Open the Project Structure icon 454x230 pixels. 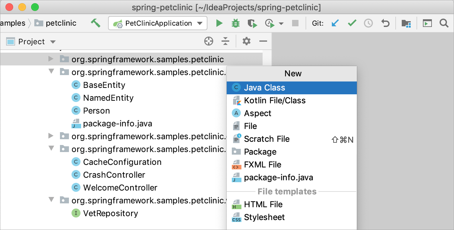[x=406, y=23]
